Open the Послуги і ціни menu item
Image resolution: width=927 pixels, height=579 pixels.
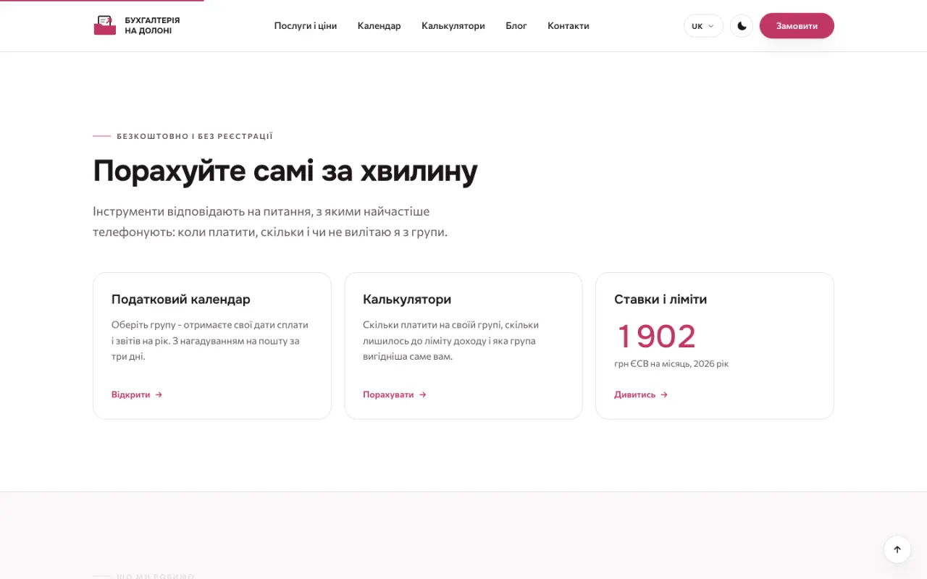(306, 26)
